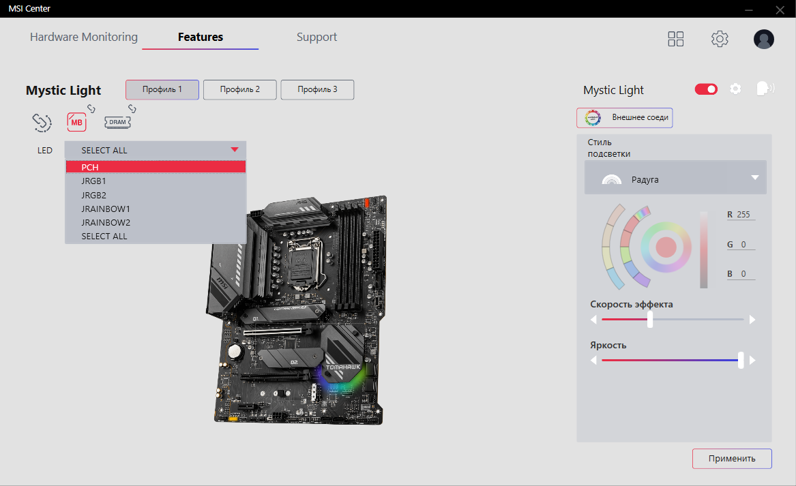Open Mystic Light settings gear icon

coord(735,89)
